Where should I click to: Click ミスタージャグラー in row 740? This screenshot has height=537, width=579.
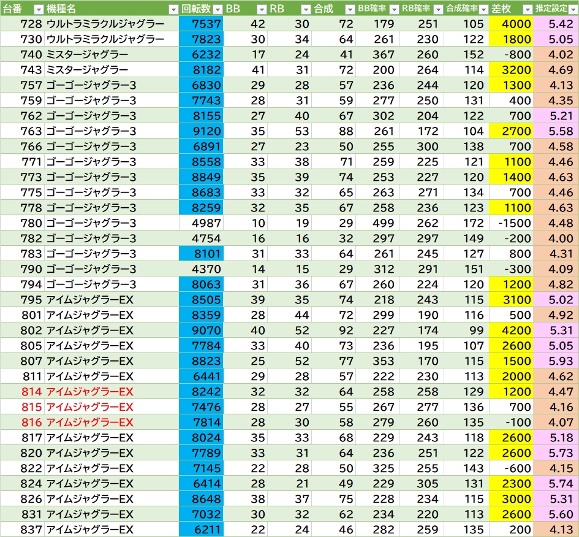(88, 55)
